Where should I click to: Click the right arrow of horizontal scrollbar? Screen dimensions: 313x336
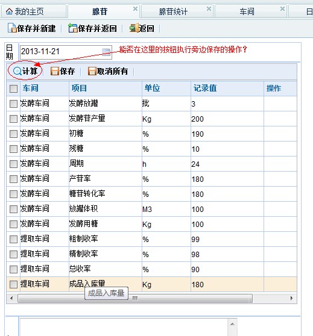coord(291,298)
